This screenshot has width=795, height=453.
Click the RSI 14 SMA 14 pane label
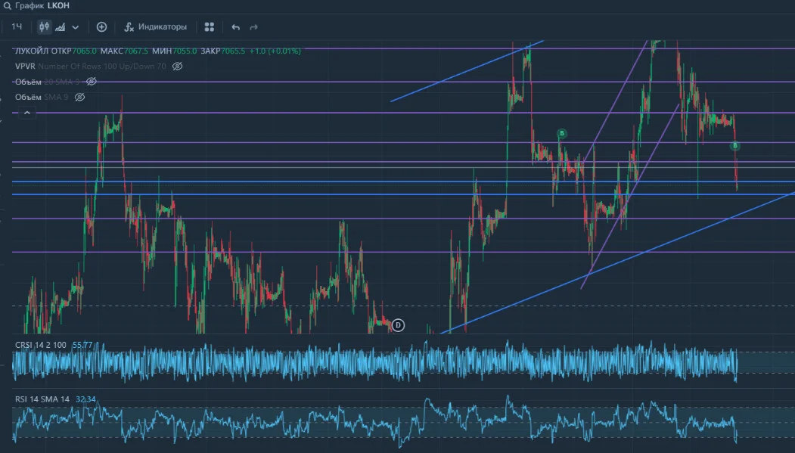point(42,399)
